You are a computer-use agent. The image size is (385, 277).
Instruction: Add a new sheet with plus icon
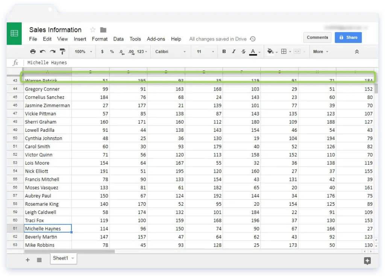point(28,260)
